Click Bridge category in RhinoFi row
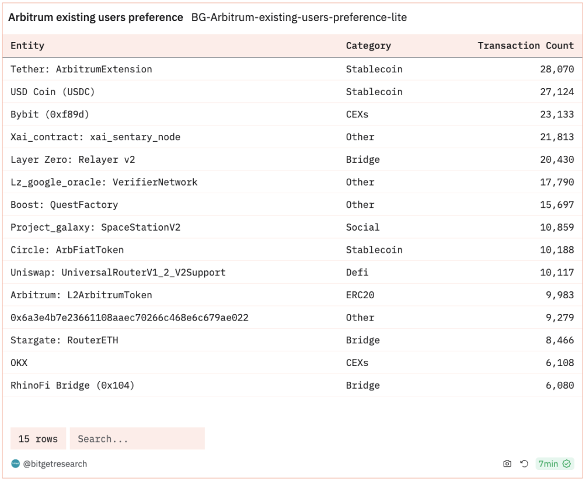 tap(363, 385)
